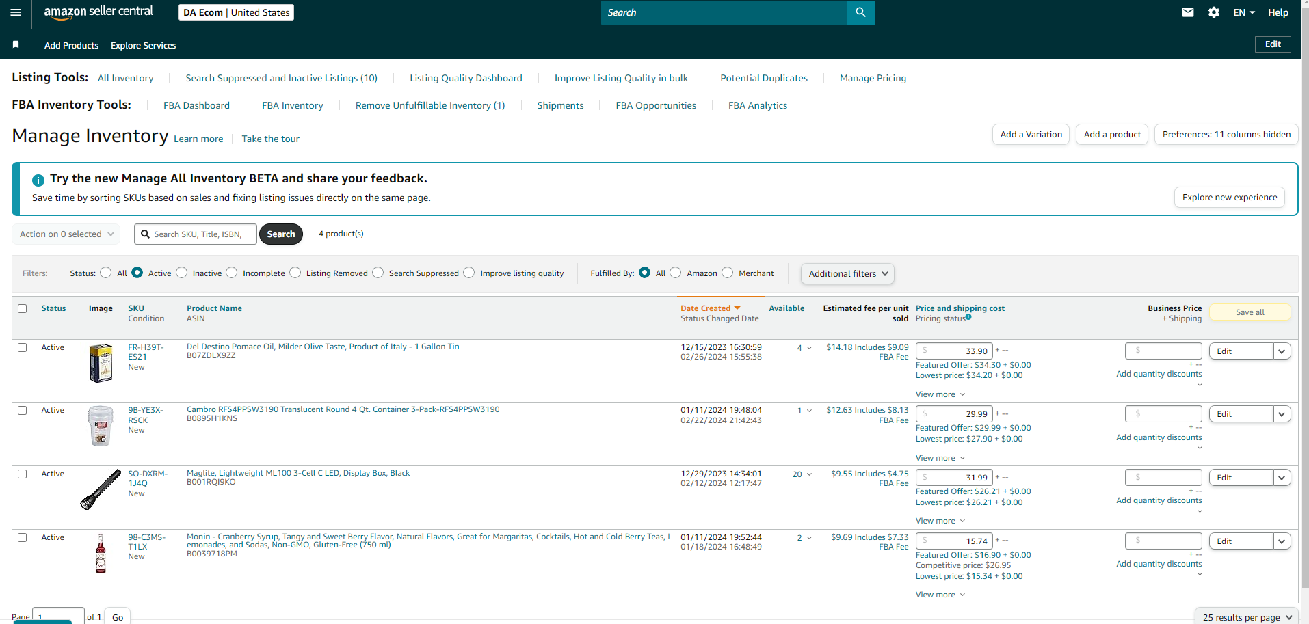The height and width of the screenshot is (624, 1309).
Task: Sort by Date Created arrow
Action: pyautogui.click(x=737, y=308)
